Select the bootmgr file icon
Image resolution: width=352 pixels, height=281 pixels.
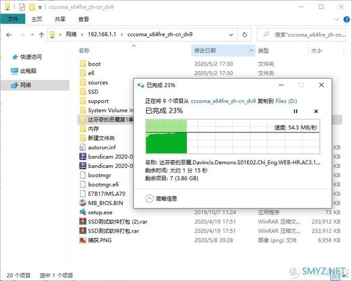tap(83, 175)
